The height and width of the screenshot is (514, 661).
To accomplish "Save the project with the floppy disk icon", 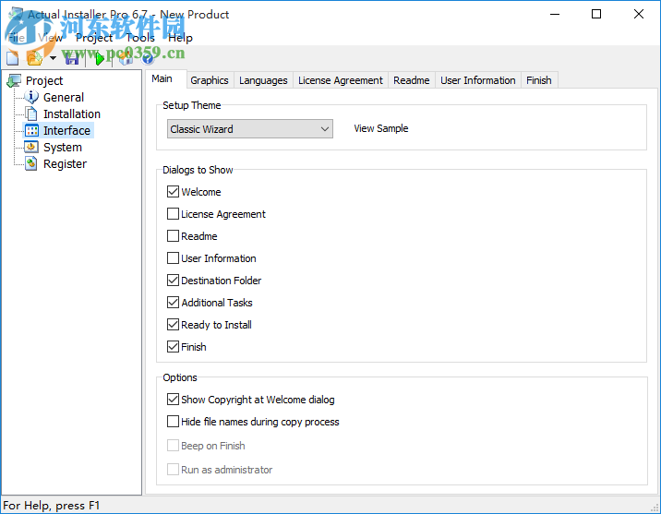I will [x=72, y=58].
